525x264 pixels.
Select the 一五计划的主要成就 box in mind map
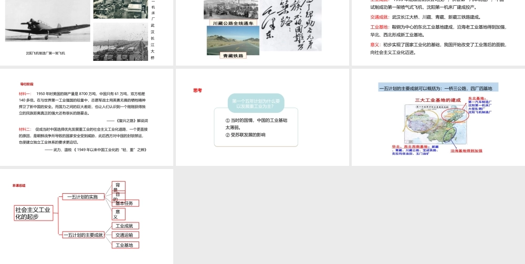tap(83, 235)
